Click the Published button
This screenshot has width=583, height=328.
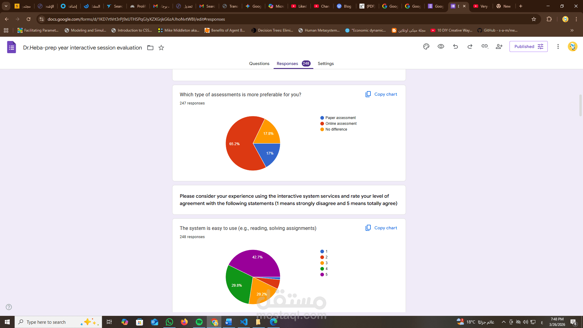click(x=528, y=46)
